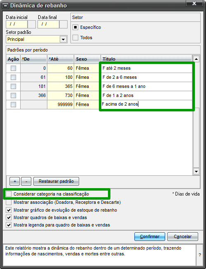
Task: Click the Ação column header
Action: (13, 59)
